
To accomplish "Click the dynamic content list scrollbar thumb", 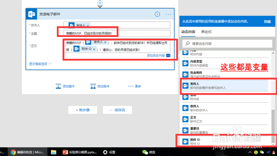I will click(273, 126).
